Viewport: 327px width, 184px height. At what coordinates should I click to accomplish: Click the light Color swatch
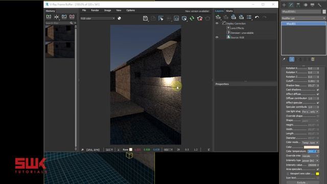point(311,147)
